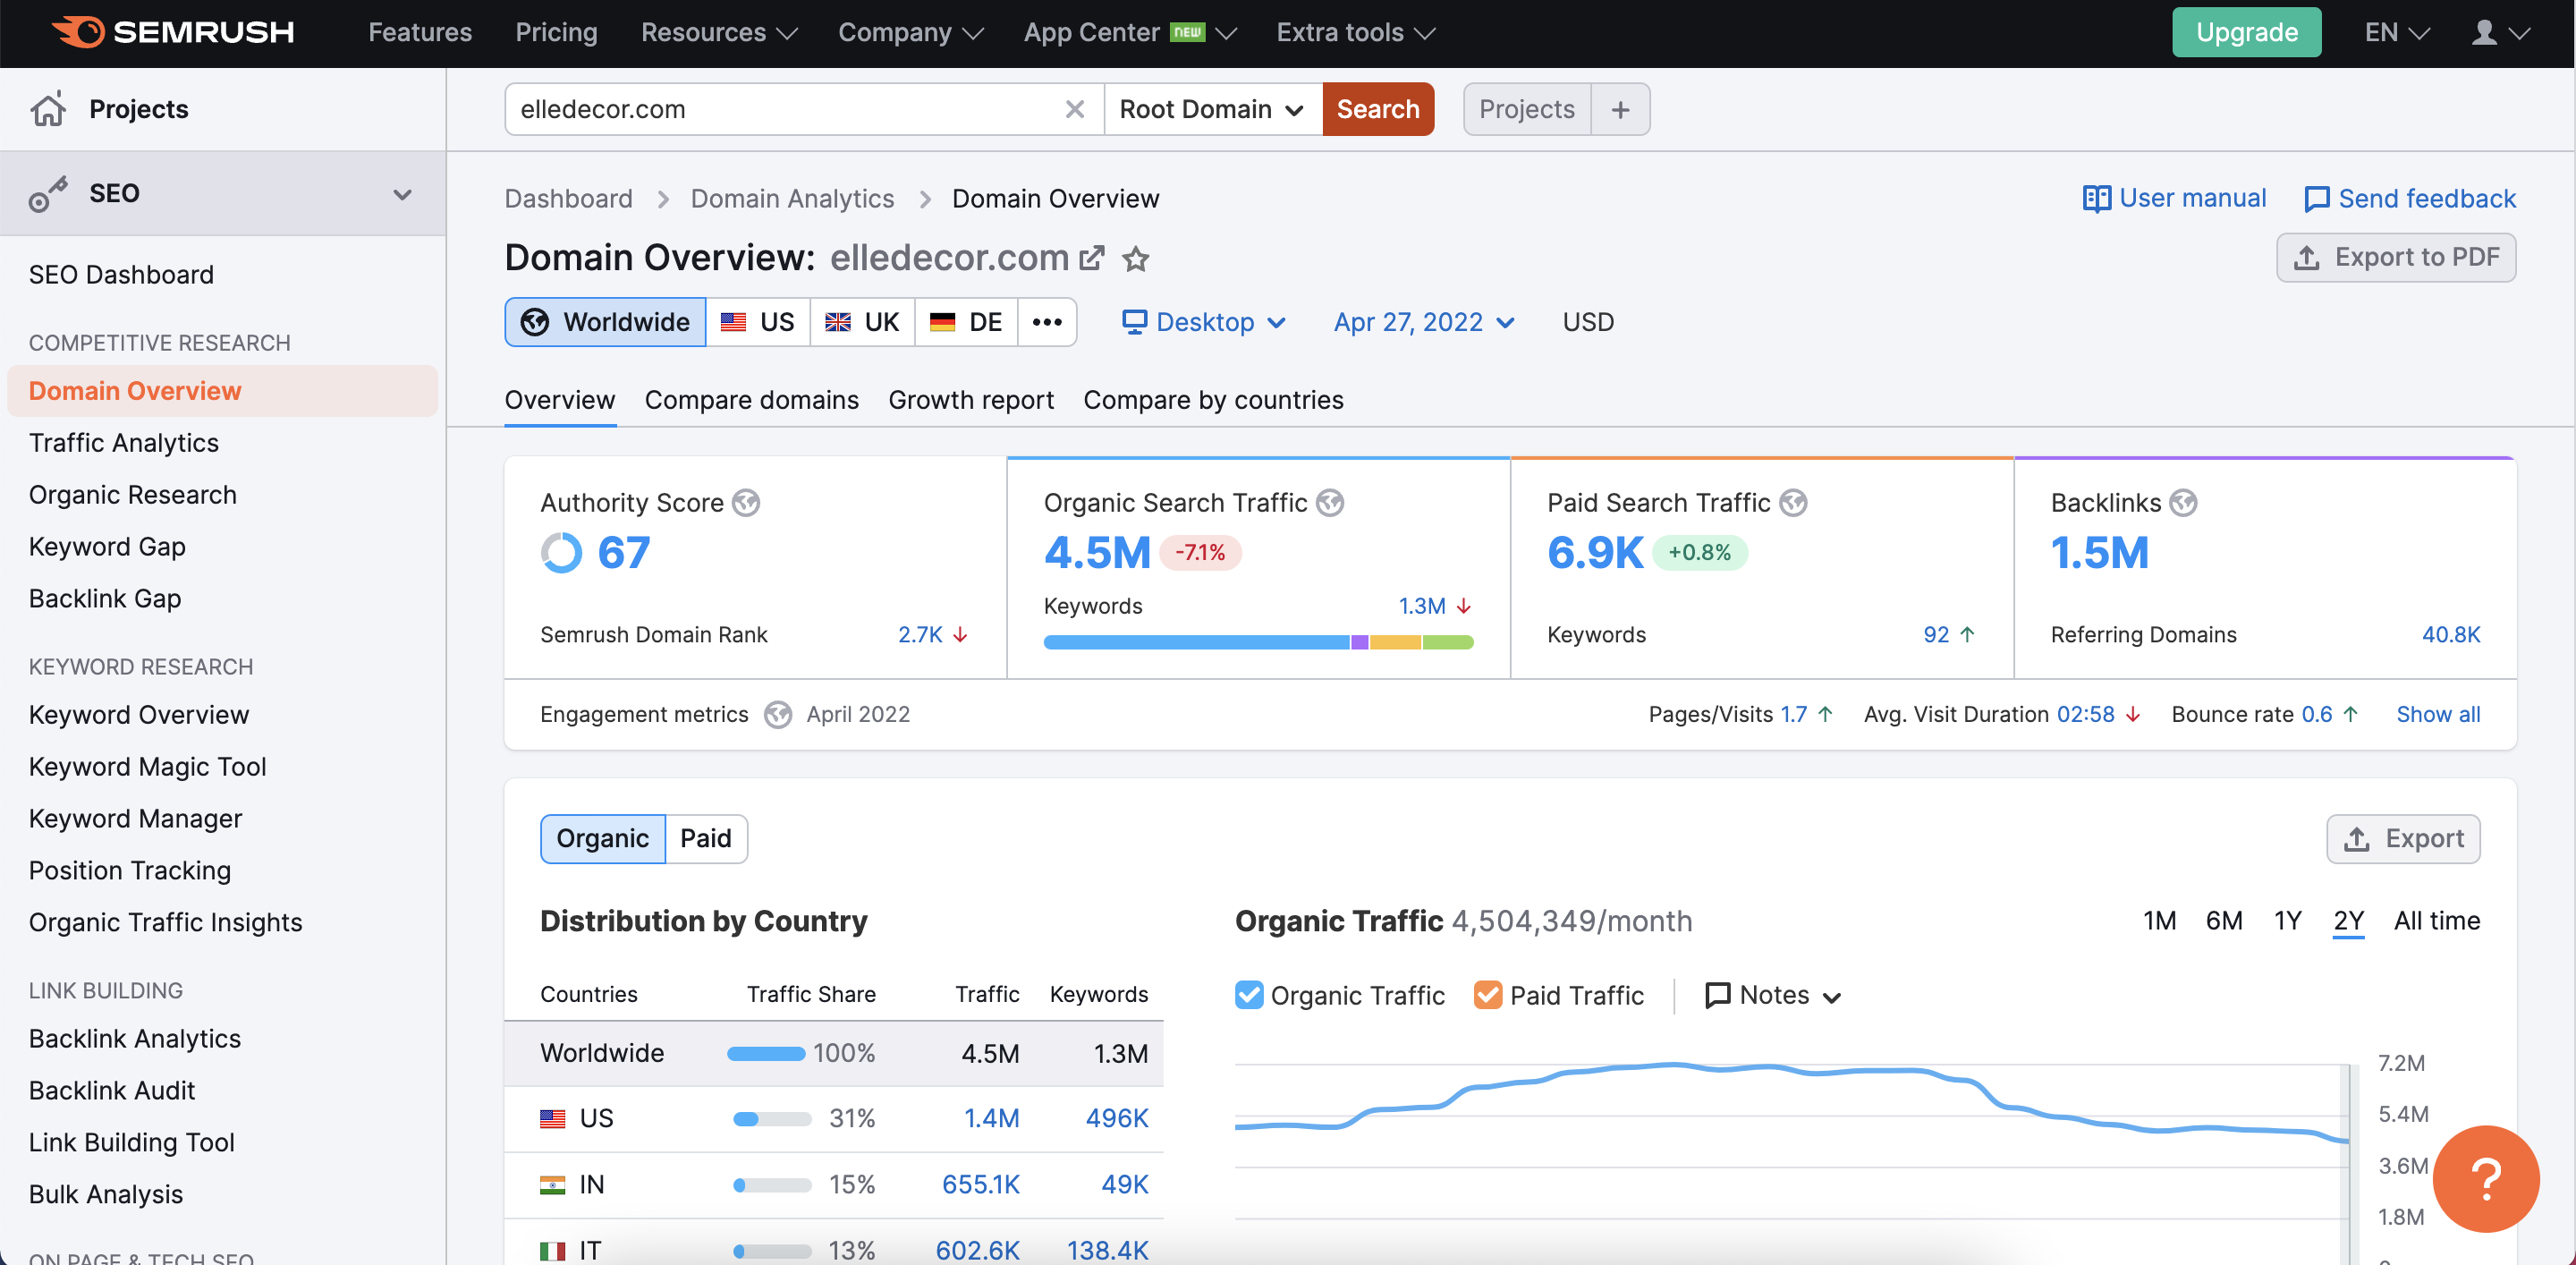Screen dimensions: 2576x1265
Task: Open elledecor.com in external link icon
Action: point(1092,258)
